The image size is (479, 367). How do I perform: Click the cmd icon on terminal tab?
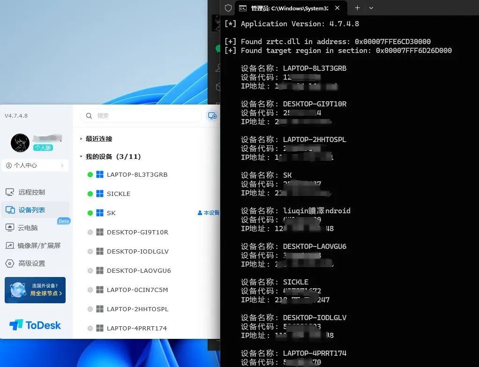(x=243, y=8)
